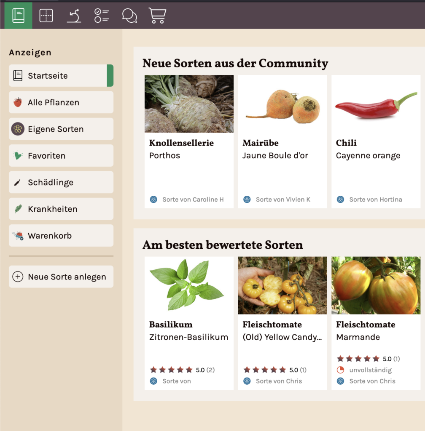Select Krankheiten in the sidebar
Viewport: 425px width, 431px height.
[61, 209]
